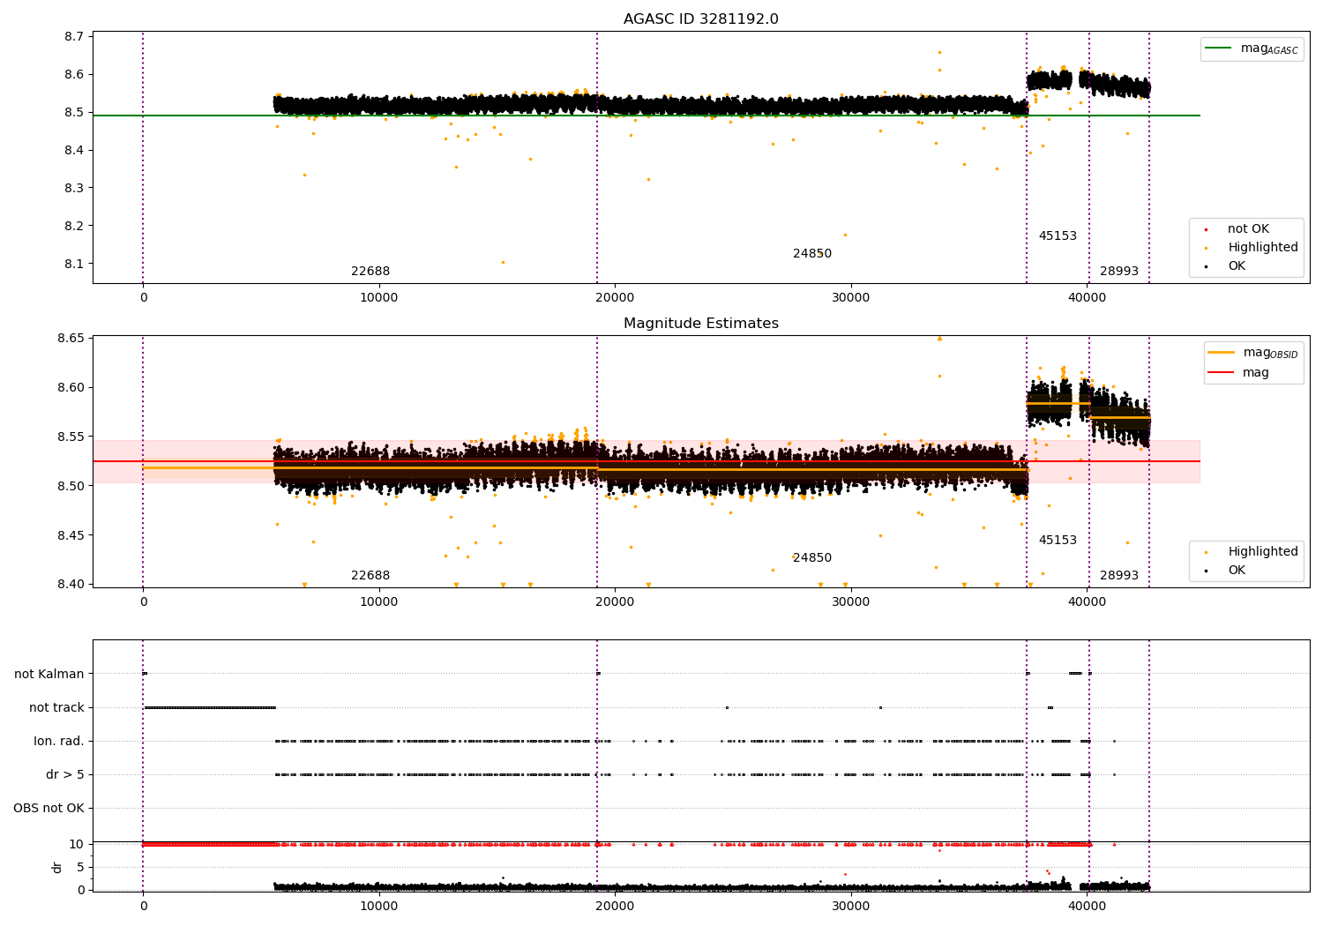Image resolution: width=1323 pixels, height=926 pixels.
Task: Click the 8.7 y-axis tick label
Action: point(74,36)
